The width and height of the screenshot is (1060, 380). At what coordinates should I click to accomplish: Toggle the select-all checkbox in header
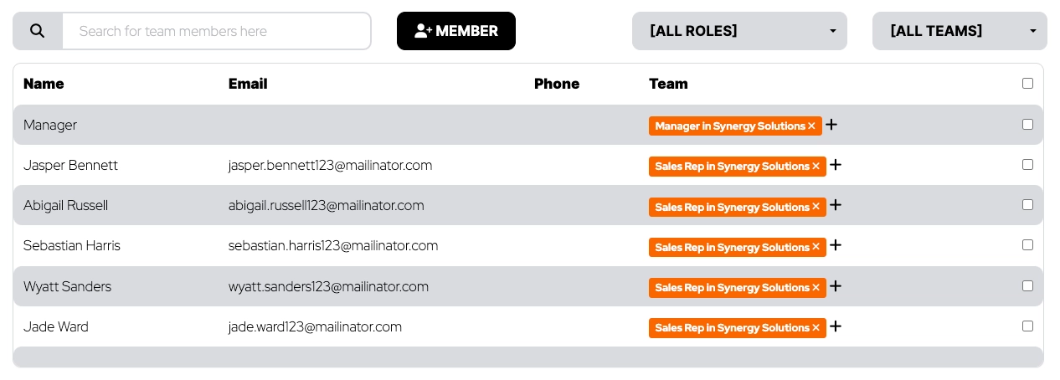point(1027,84)
